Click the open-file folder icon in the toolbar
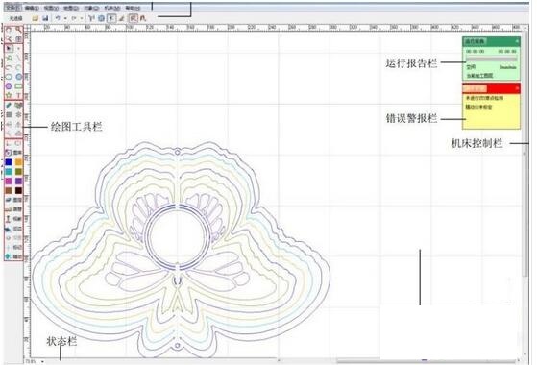Viewport: 537px width, 365px height. pos(35,18)
